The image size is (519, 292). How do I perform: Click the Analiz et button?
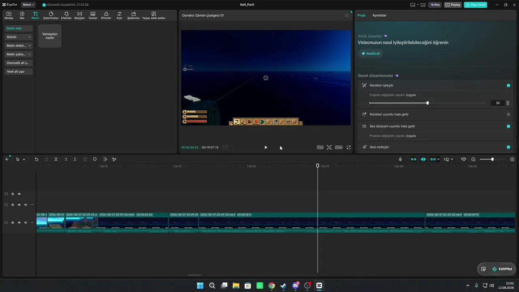click(x=371, y=54)
